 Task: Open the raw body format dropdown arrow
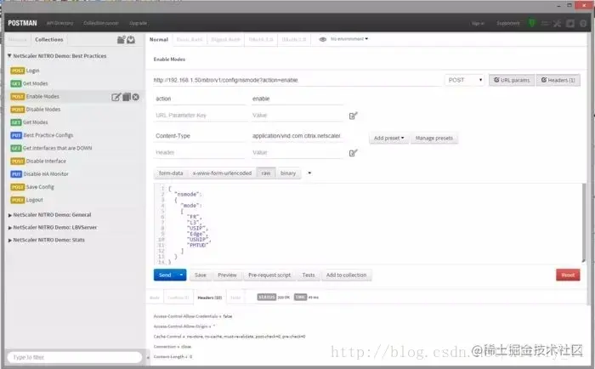[309, 173]
